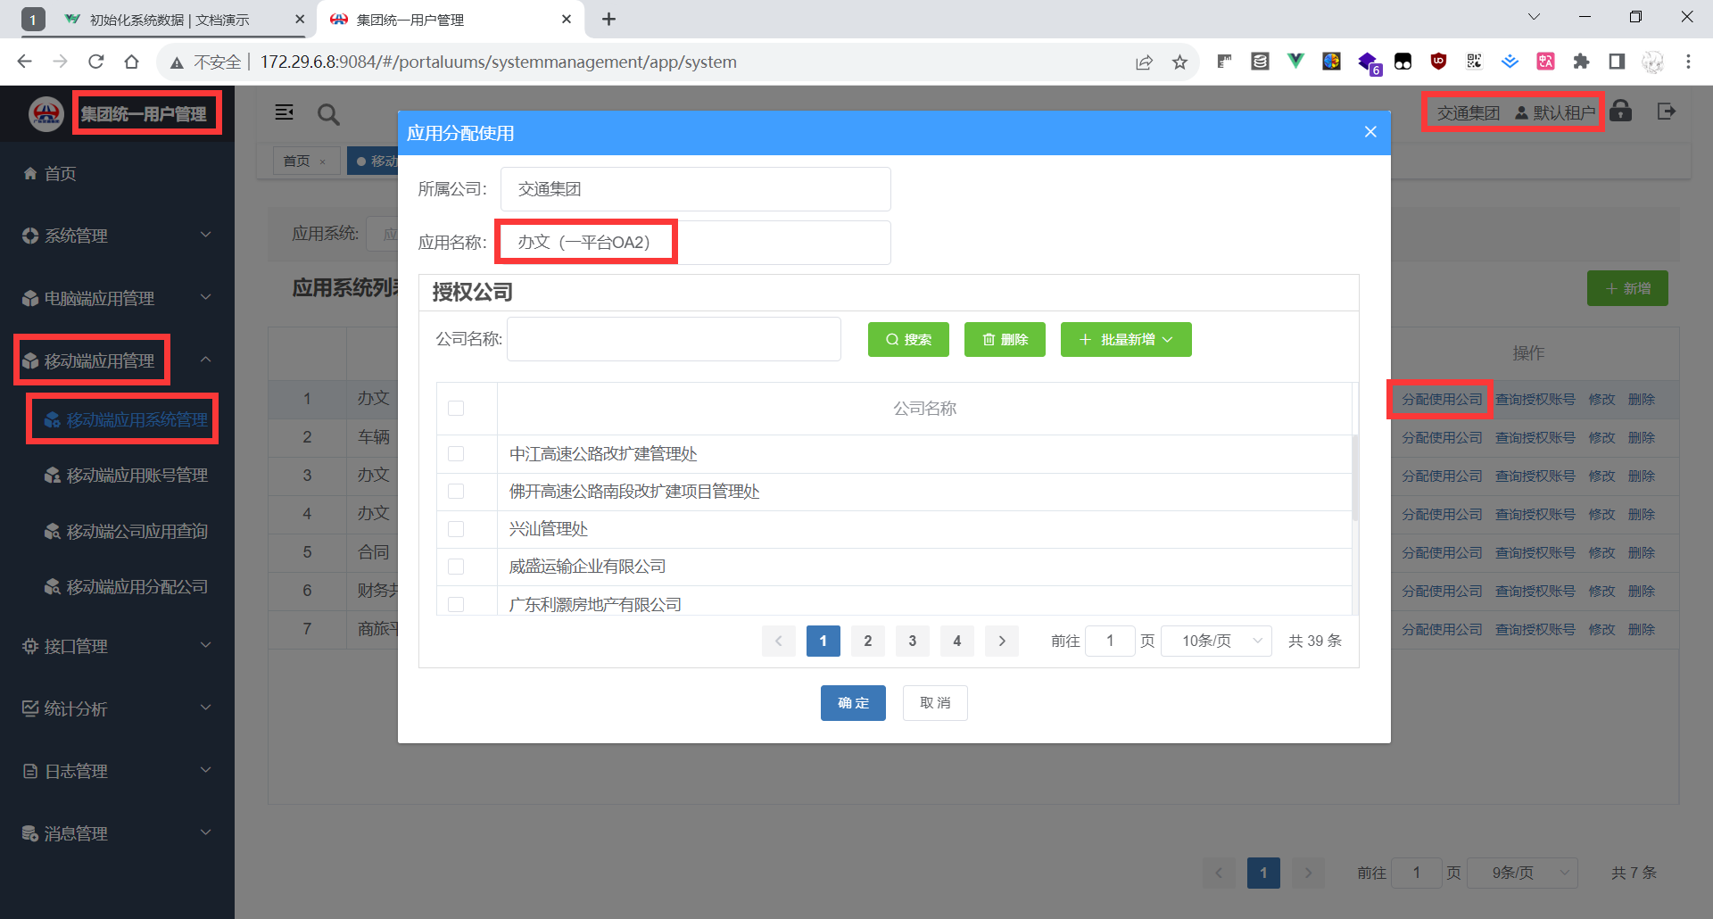Reload the browser page
Image resolution: width=1713 pixels, height=919 pixels.
coord(96,62)
